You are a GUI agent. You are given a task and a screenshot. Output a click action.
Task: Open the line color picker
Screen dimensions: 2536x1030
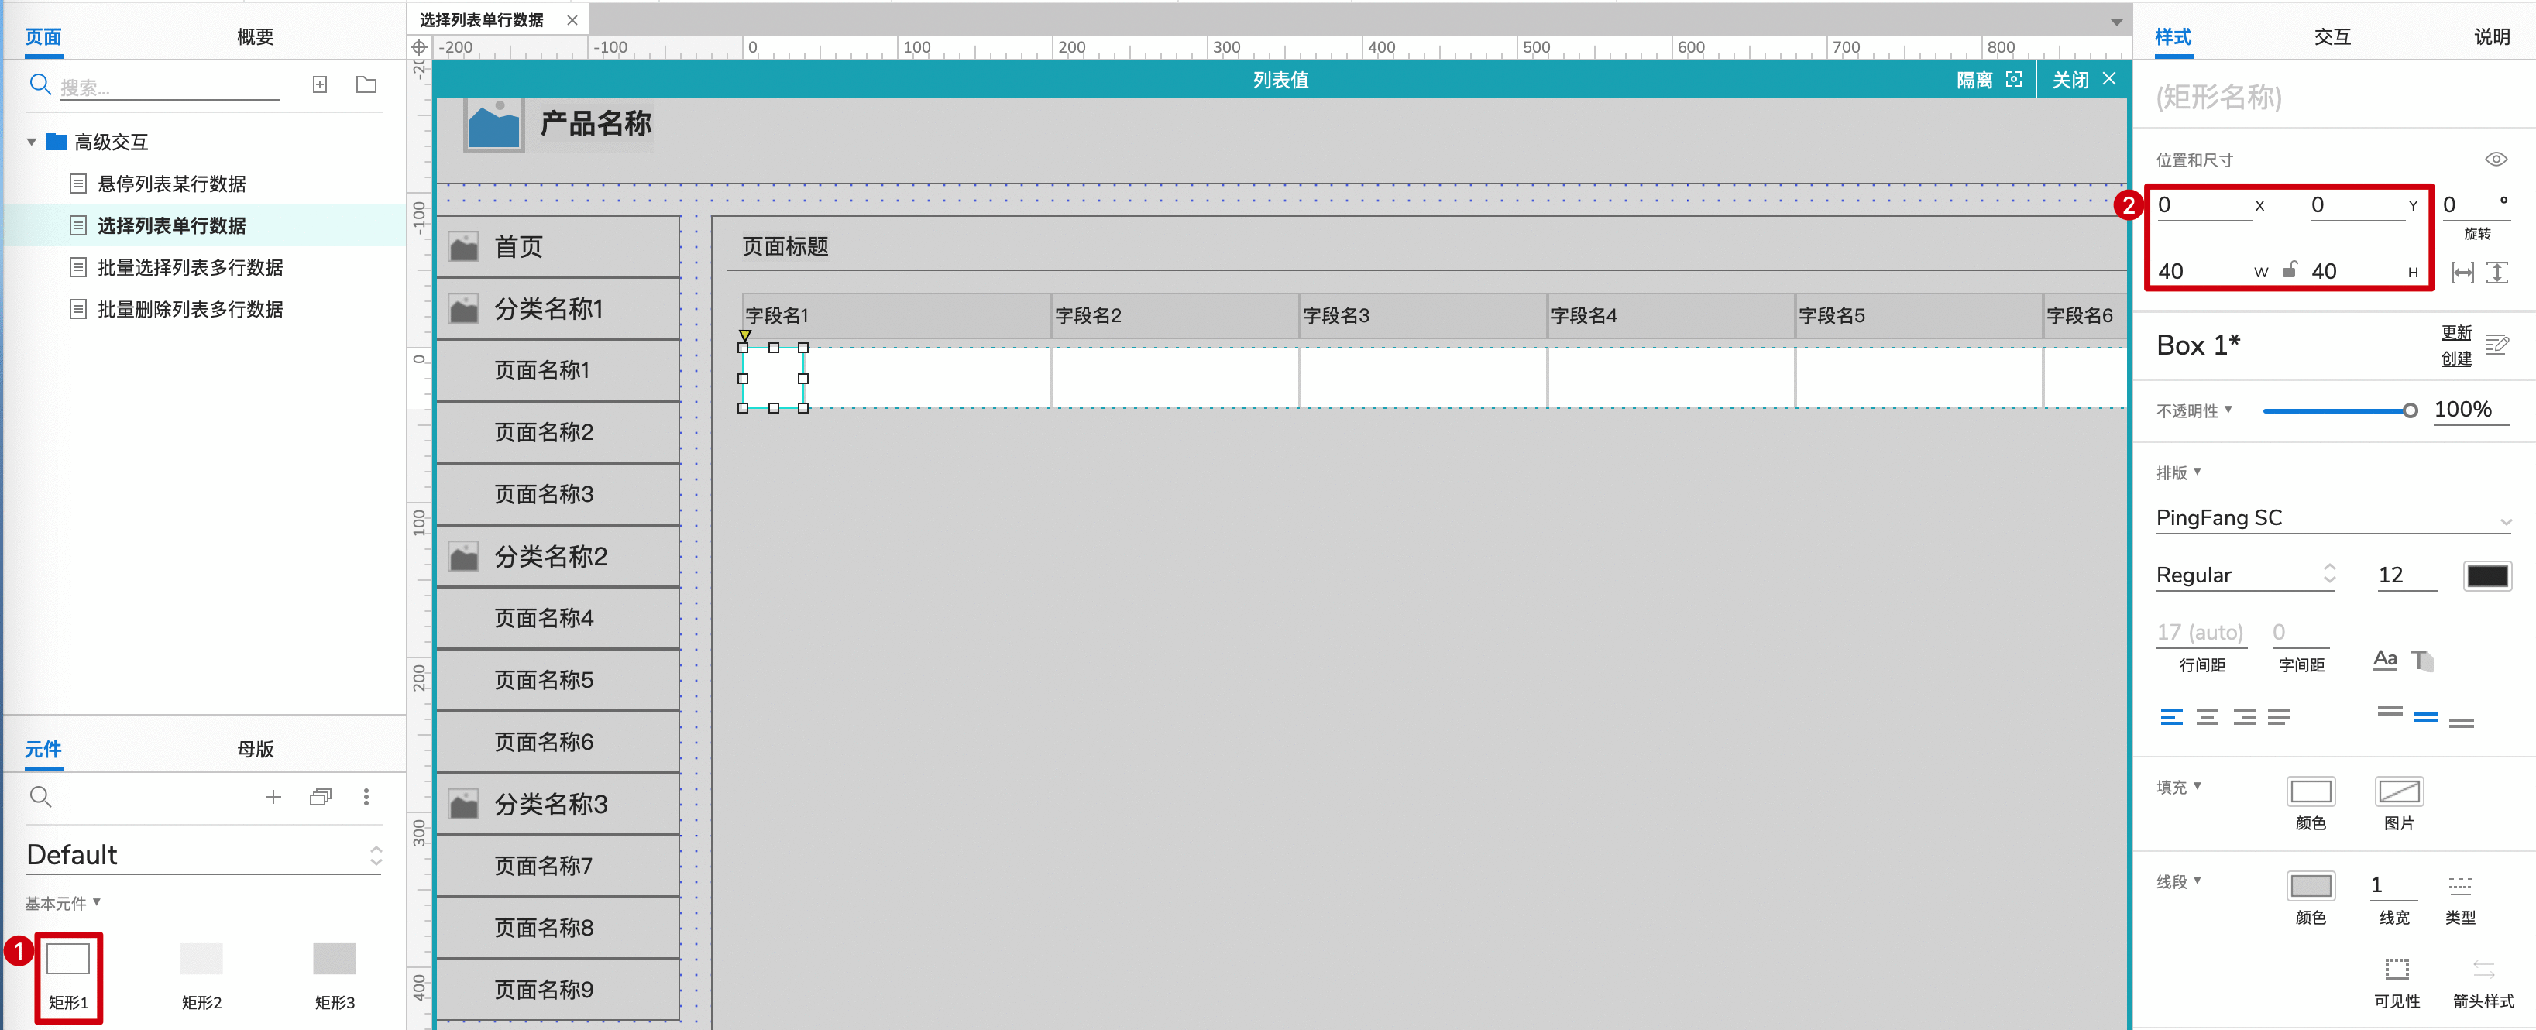coord(2310,885)
